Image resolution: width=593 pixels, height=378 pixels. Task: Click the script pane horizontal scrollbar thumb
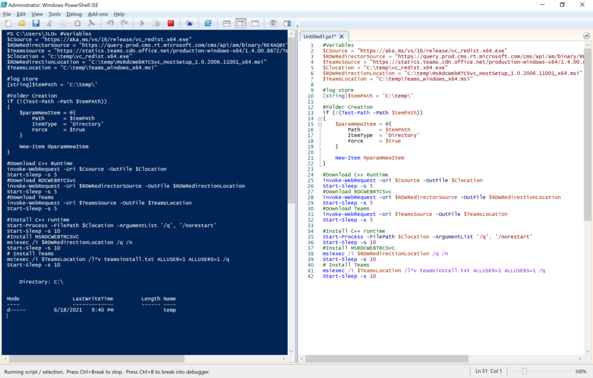(x=387, y=358)
